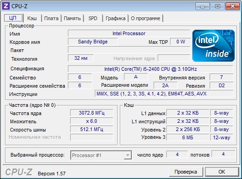Click the CPU-Z purple Z title icon

[x=6, y=6]
